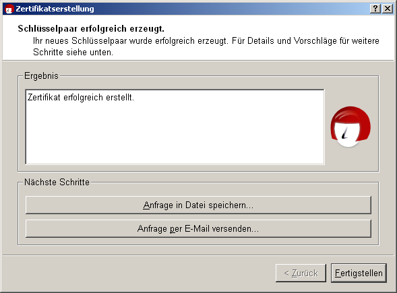Go back using the Zurück button
Screen dimensions: 397x293
coord(301,273)
